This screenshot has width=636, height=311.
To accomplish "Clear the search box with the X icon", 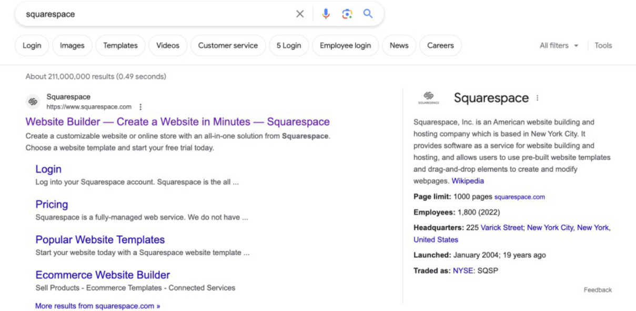I will pyautogui.click(x=300, y=14).
